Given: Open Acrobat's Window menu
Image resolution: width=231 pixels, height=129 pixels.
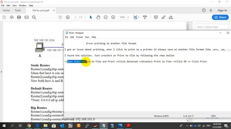Looking at the screenshot, I should coord(22,6).
